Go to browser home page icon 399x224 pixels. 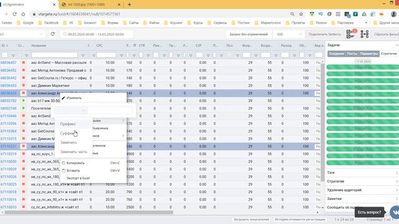click(23, 14)
